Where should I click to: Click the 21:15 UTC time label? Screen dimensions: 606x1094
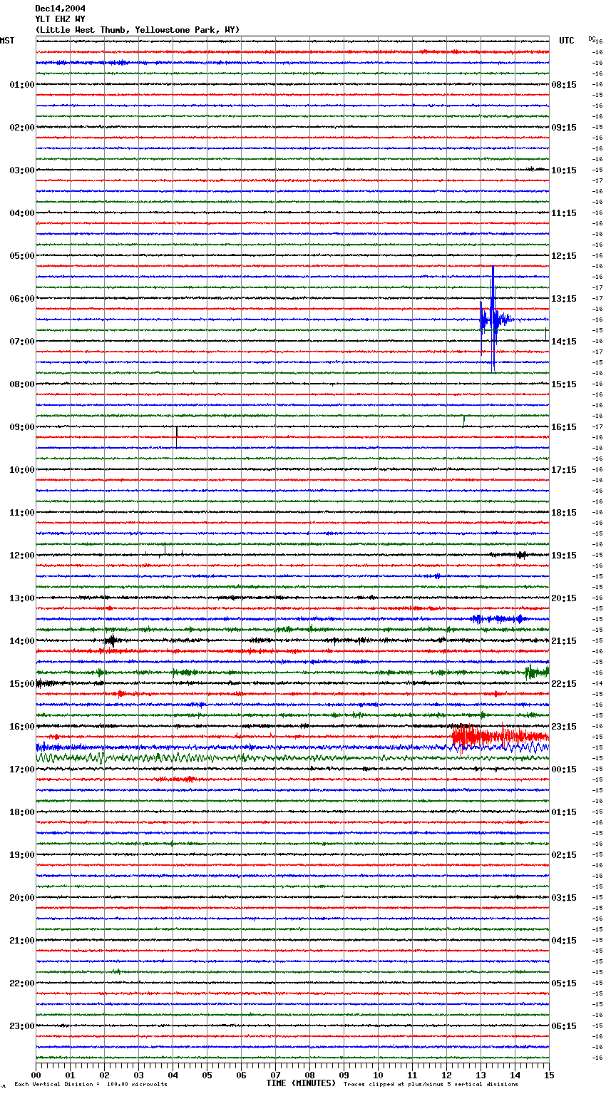[564, 641]
